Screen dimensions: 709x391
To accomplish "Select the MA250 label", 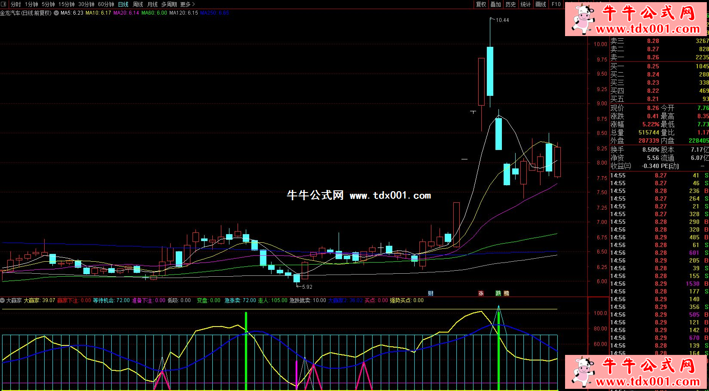I will coord(215,13).
